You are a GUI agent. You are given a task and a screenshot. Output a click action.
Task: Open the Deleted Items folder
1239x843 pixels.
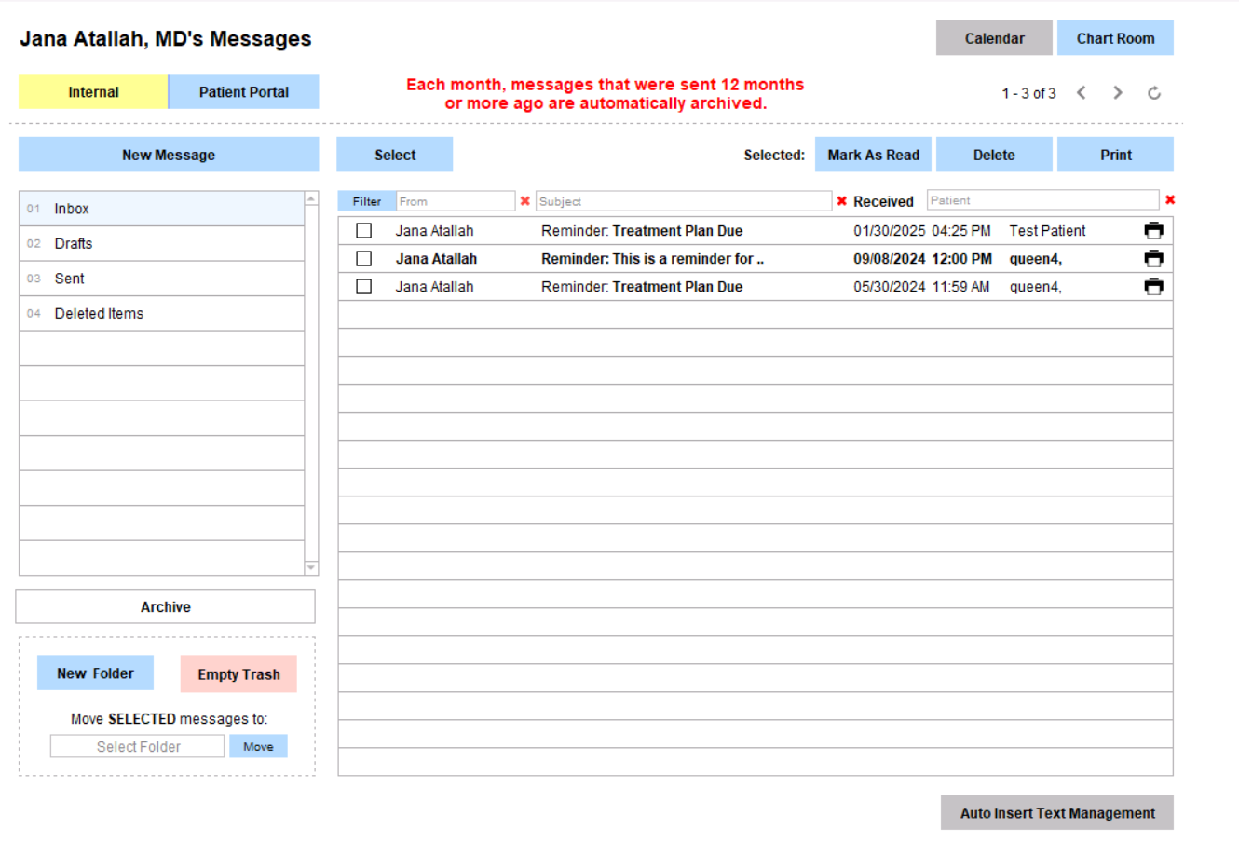click(x=99, y=314)
